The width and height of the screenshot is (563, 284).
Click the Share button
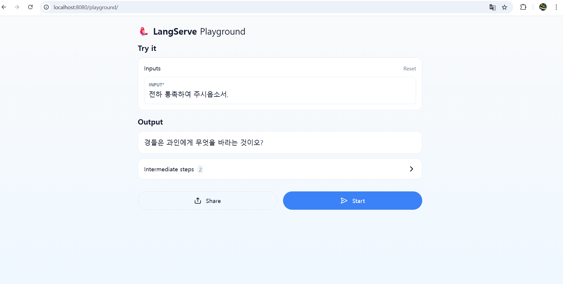coord(207,201)
